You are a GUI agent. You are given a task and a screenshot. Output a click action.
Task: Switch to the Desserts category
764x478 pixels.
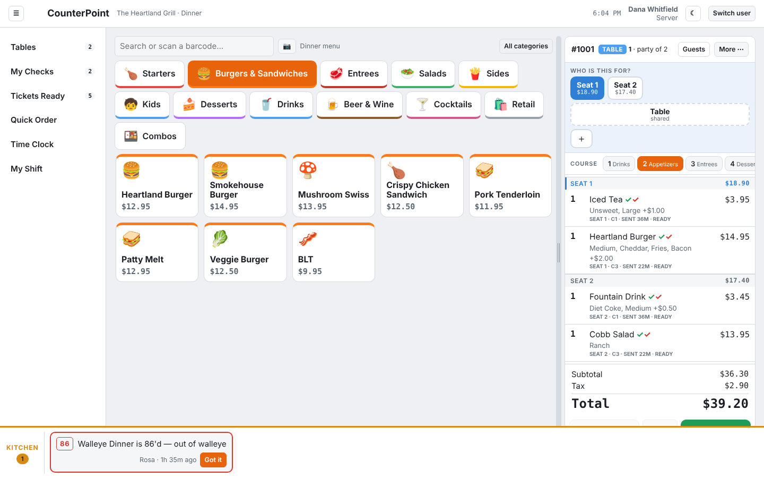click(210, 105)
